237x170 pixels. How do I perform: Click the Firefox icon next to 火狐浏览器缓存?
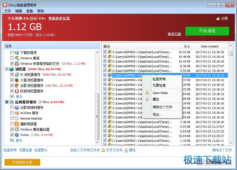17,80
